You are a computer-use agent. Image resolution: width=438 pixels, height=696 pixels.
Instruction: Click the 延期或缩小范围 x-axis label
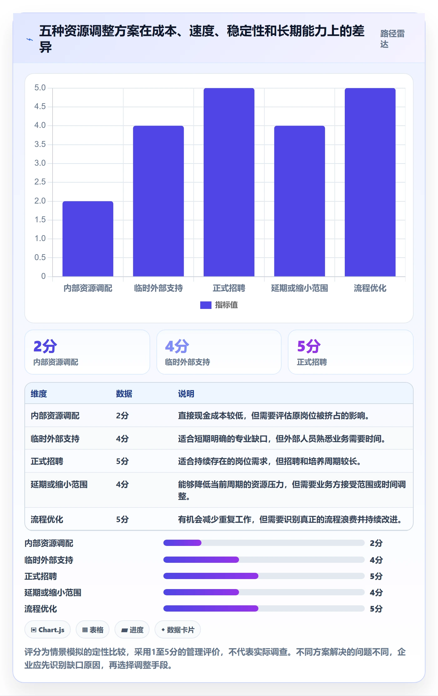299,288
